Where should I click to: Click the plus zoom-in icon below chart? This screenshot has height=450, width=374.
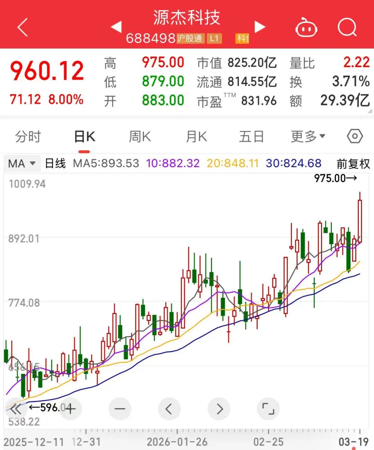tap(71, 409)
